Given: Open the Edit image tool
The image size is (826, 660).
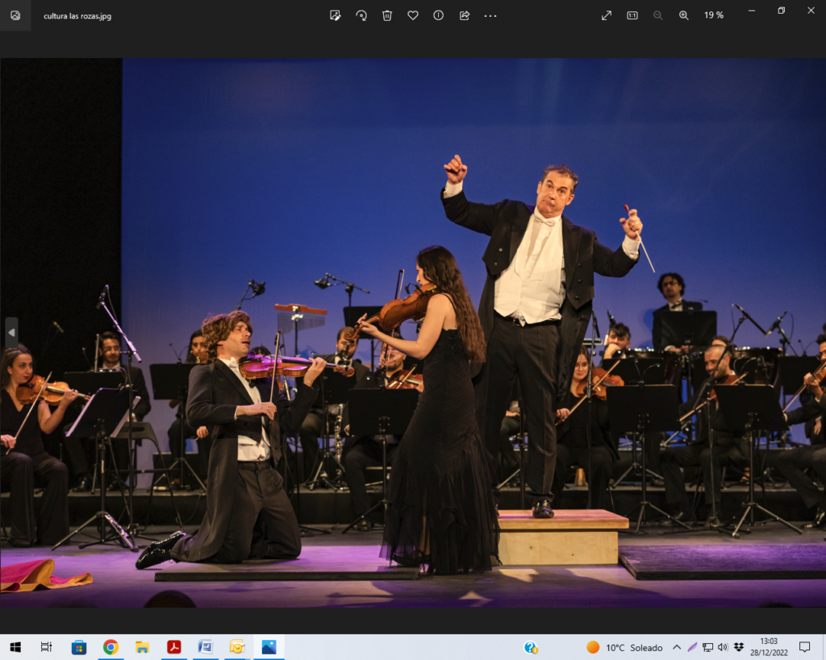Looking at the screenshot, I should pos(335,16).
